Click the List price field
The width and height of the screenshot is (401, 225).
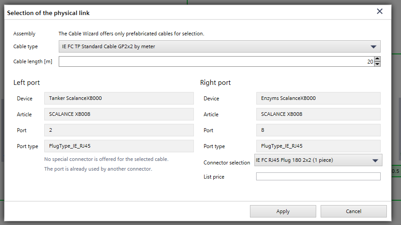[x=318, y=176]
